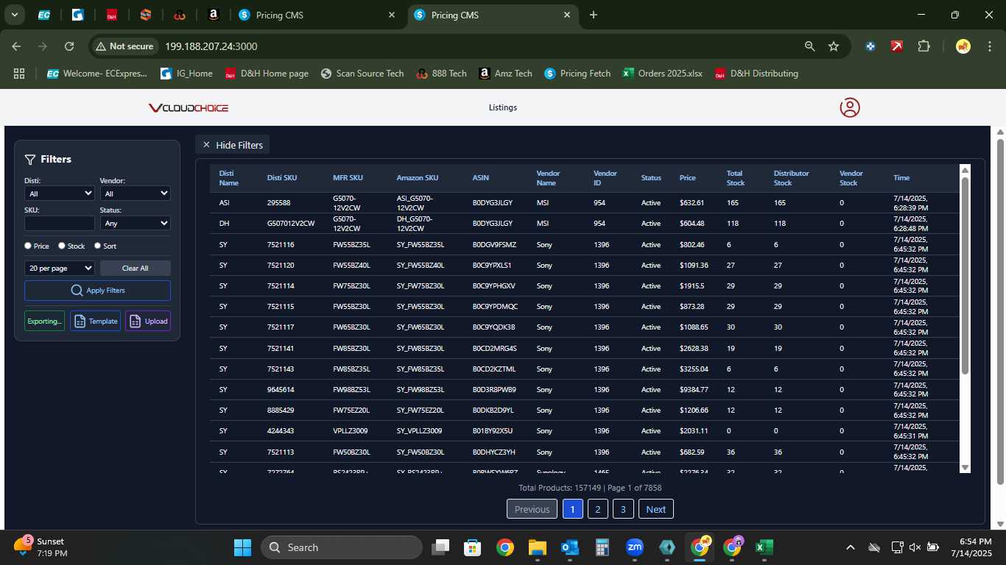1006x565 pixels.
Task: Open the 20 per page dropdown
Action: [x=60, y=268]
